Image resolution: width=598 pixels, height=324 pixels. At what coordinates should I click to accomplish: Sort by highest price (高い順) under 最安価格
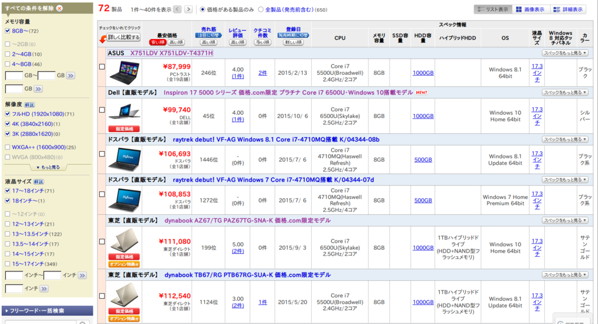(176, 42)
